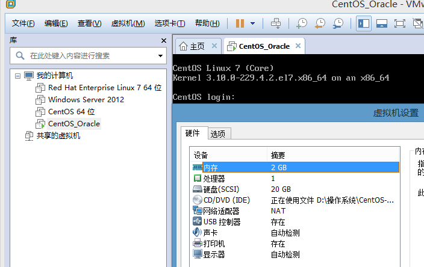This screenshot has height=267, width=424.
Task: Click the USB controller icon
Action: pyautogui.click(x=198, y=221)
